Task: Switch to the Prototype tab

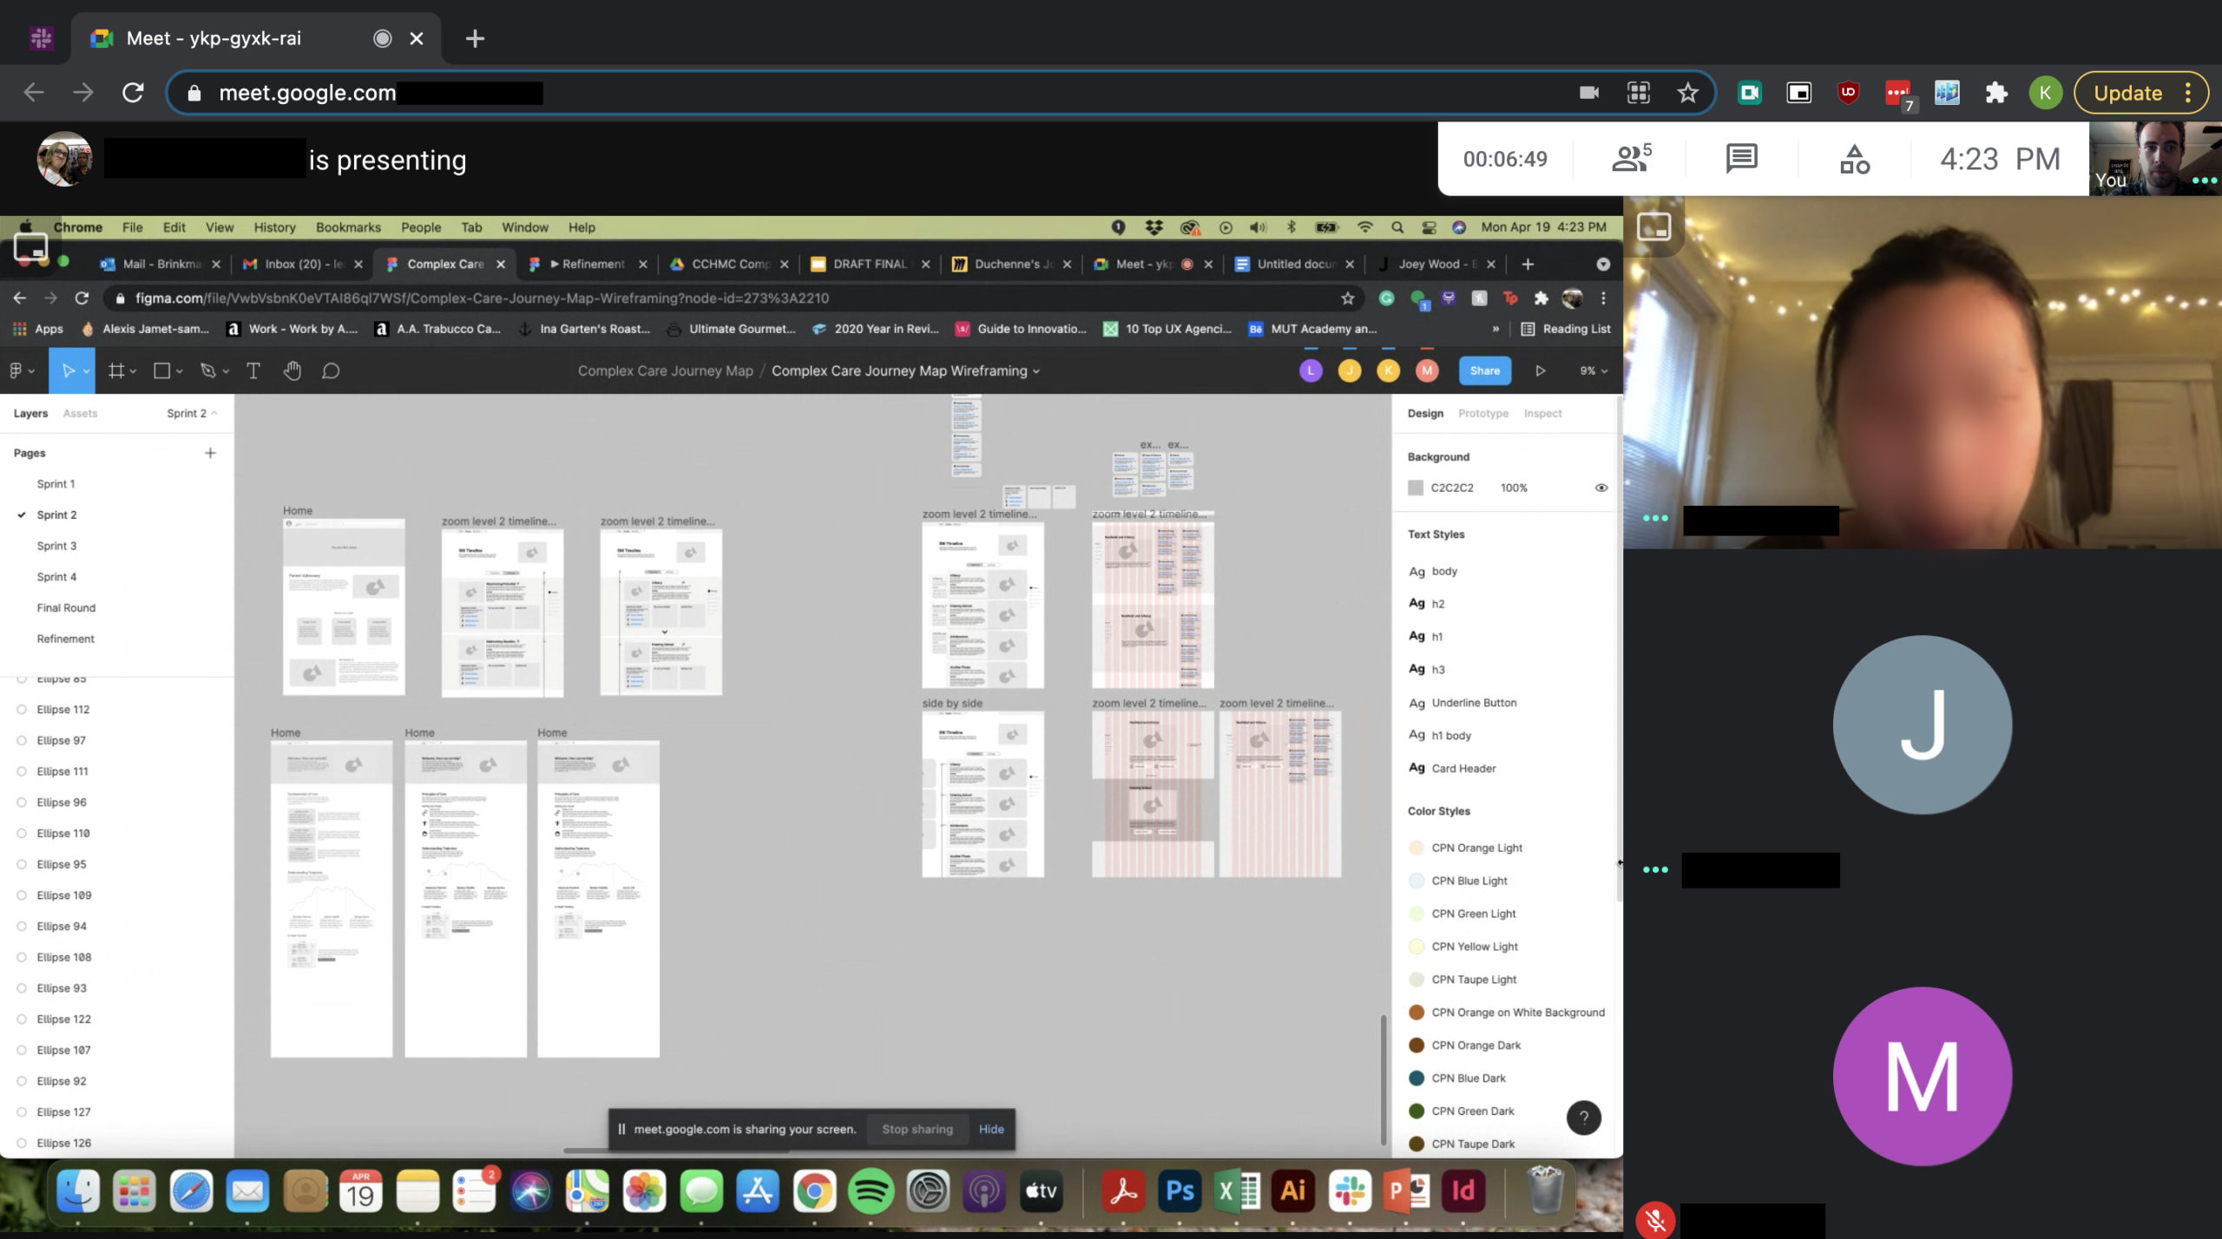Action: [1482, 413]
